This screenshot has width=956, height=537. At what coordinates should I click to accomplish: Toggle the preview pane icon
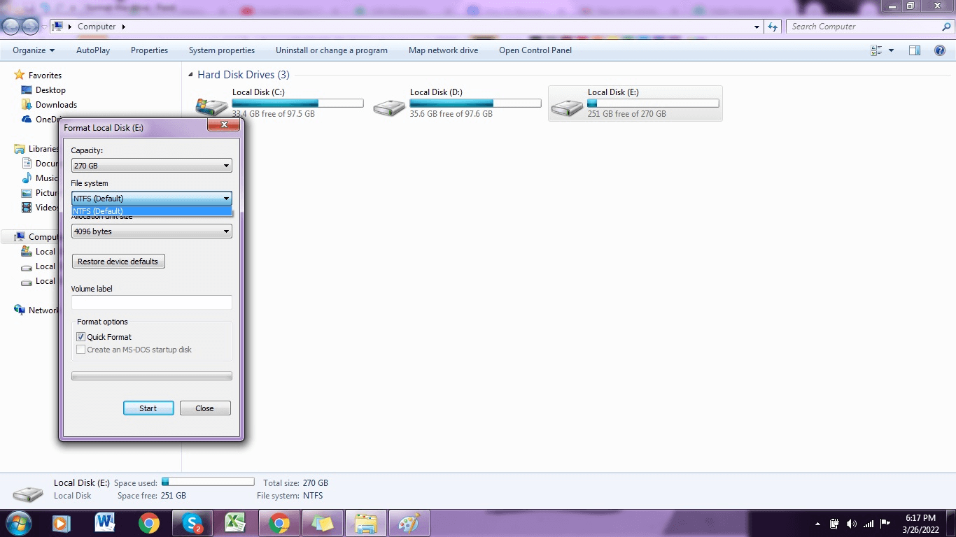click(x=915, y=50)
